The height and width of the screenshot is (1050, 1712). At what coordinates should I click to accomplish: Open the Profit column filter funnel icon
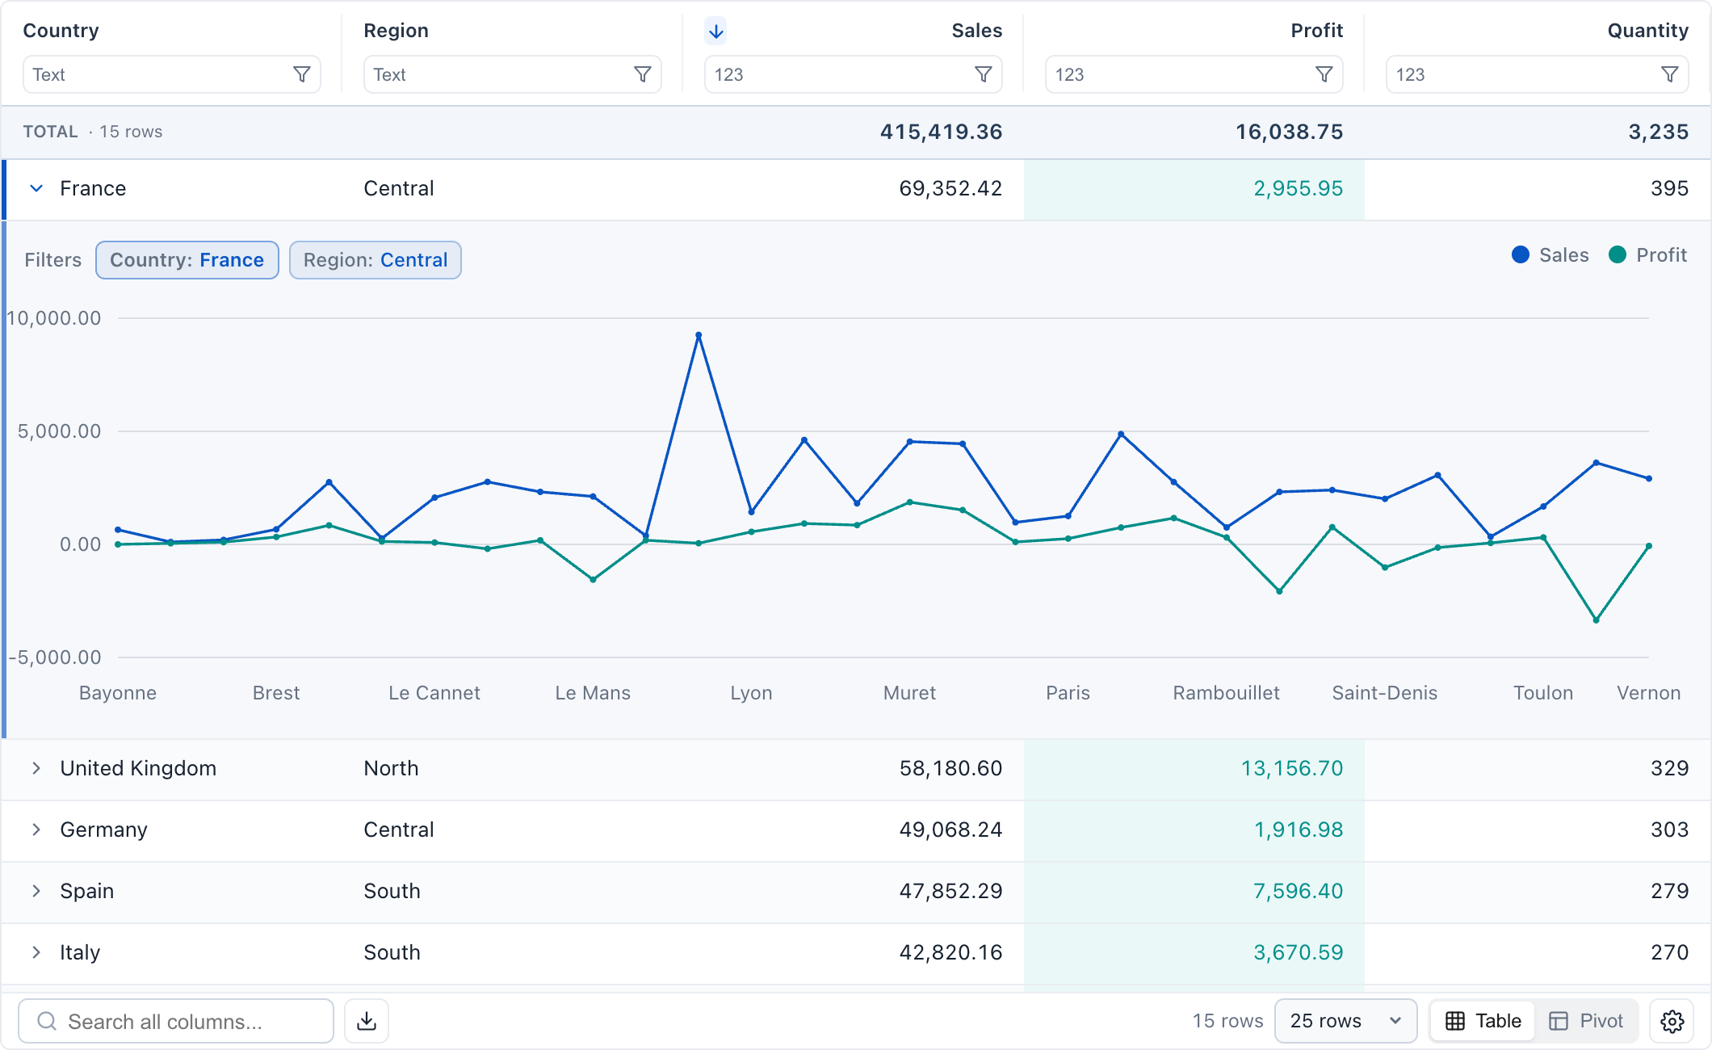(x=1324, y=74)
